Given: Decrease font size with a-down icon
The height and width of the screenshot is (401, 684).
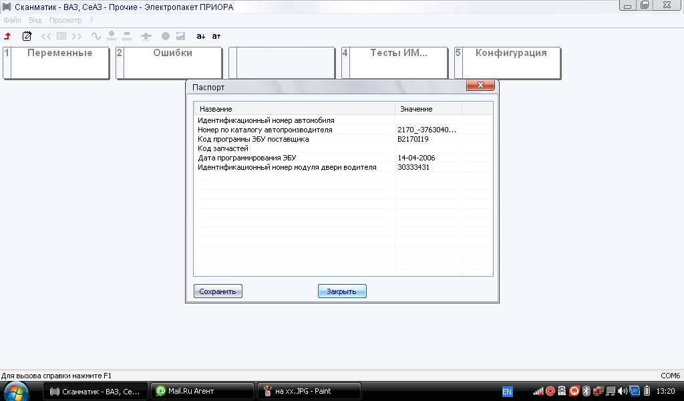Looking at the screenshot, I should point(200,36).
